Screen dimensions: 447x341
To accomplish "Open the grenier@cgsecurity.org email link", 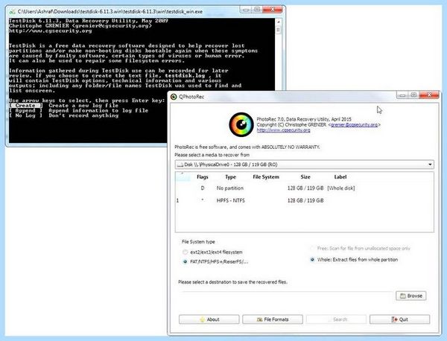I will [354, 125].
